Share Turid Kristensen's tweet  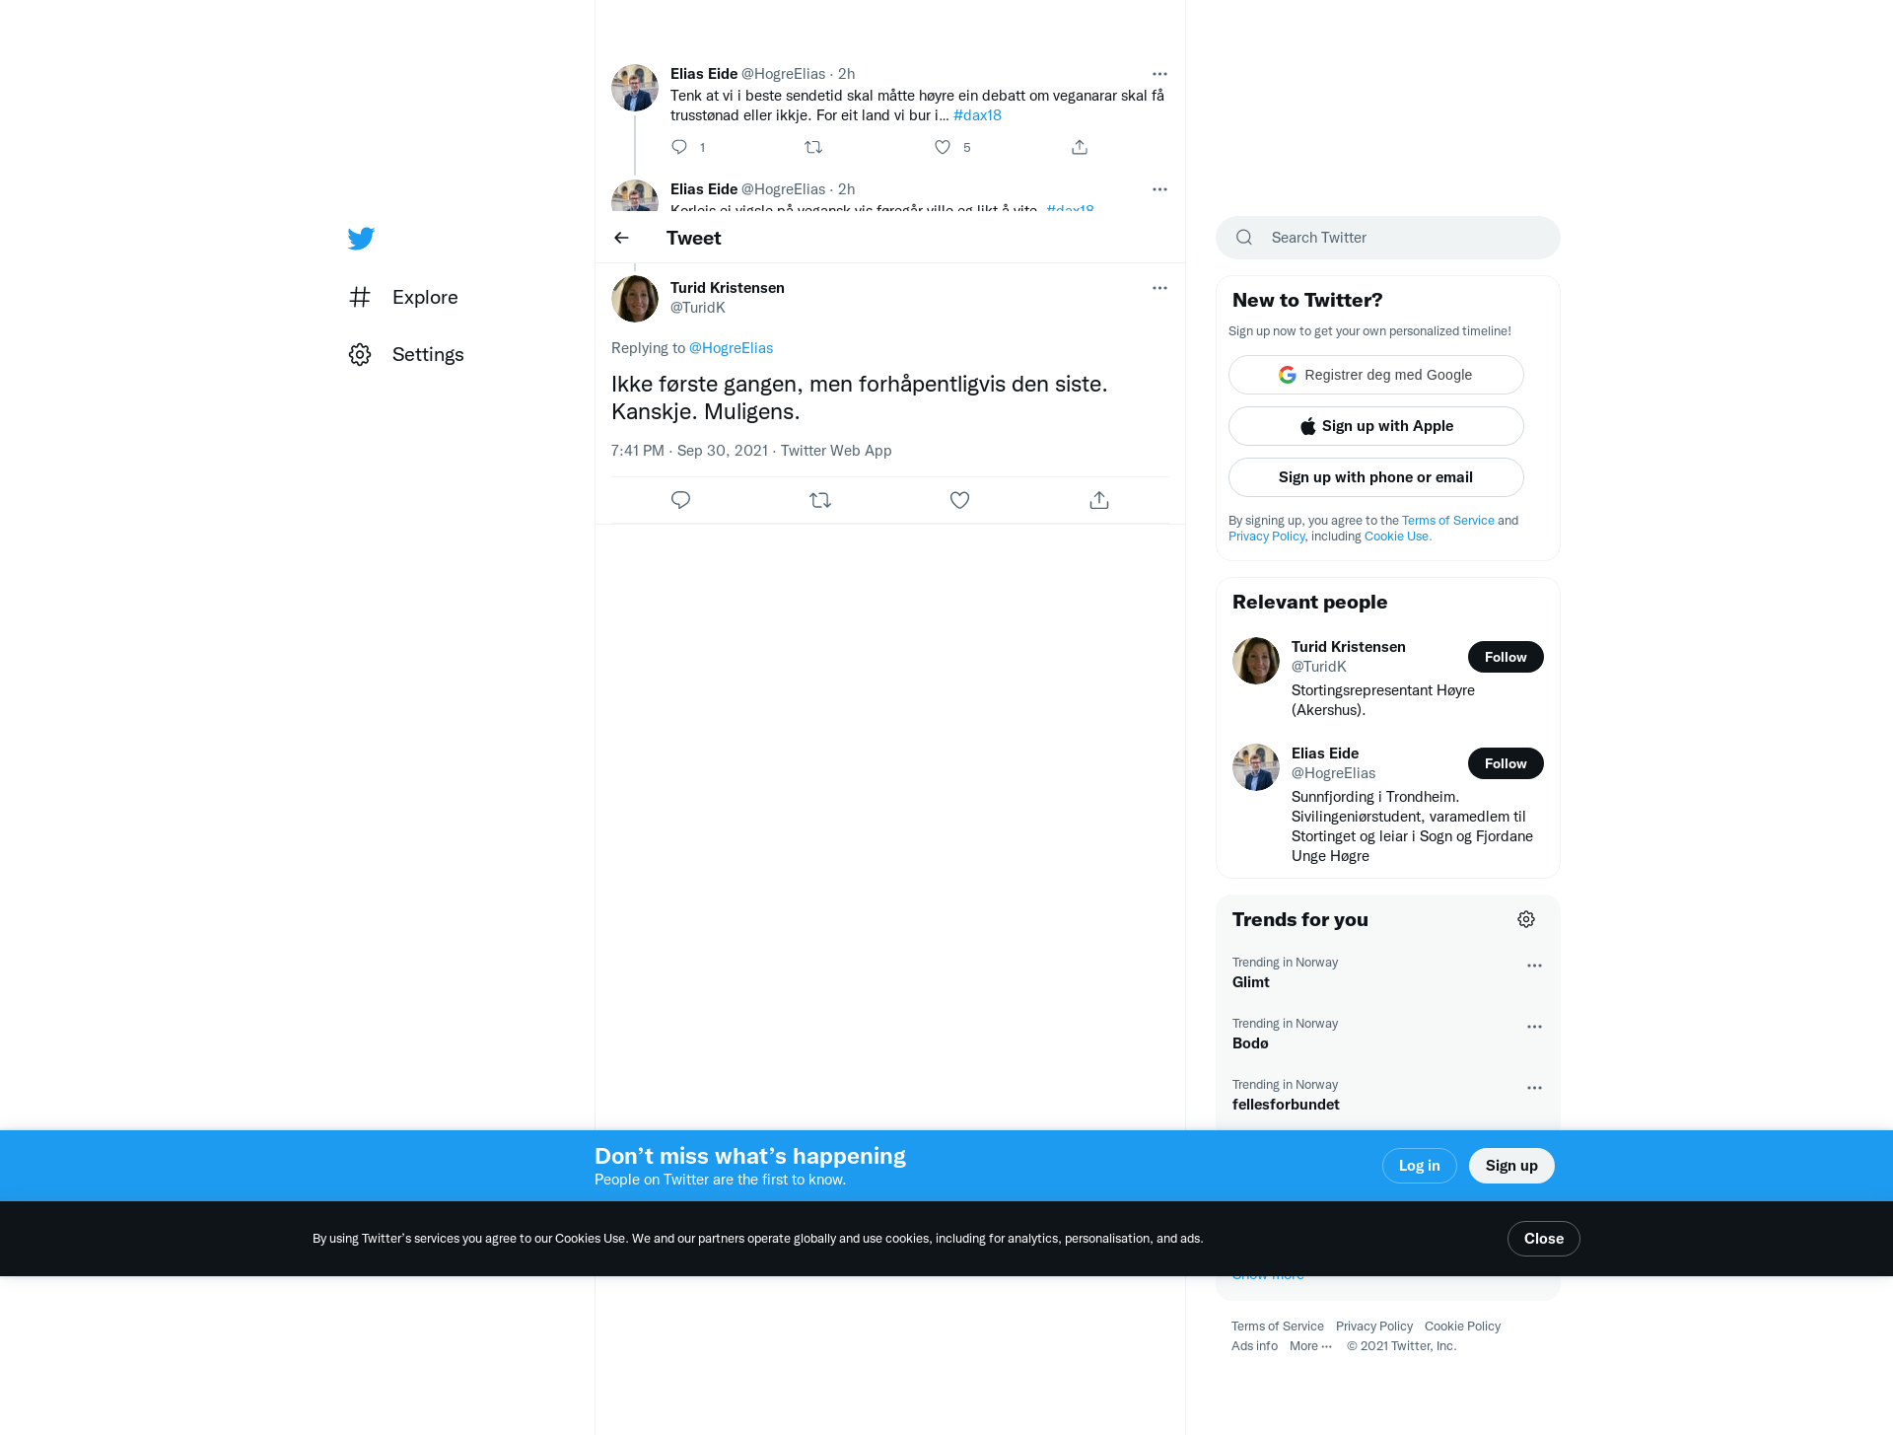point(1099,500)
